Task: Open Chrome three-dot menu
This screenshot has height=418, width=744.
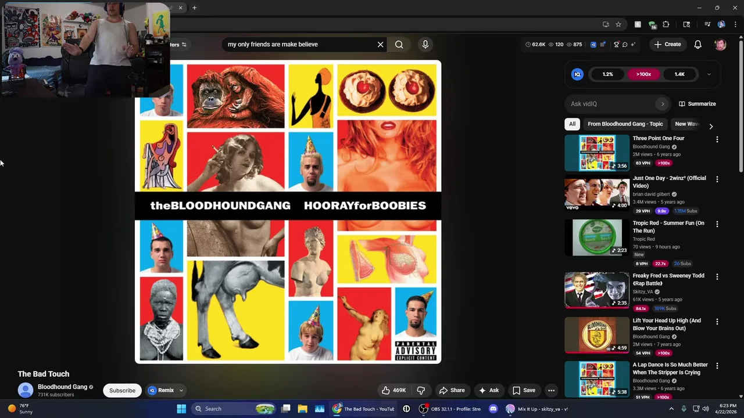Action: click(735, 24)
